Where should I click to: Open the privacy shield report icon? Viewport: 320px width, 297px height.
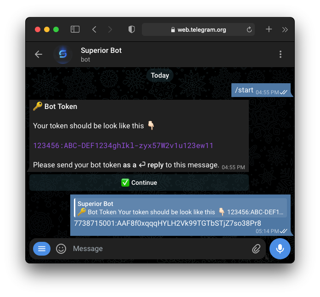pyautogui.click(x=131, y=29)
